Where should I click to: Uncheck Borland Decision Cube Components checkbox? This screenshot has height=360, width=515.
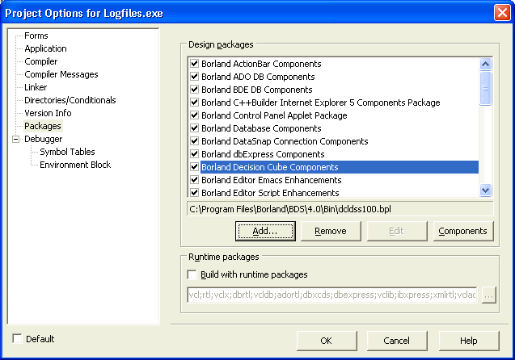click(x=194, y=166)
